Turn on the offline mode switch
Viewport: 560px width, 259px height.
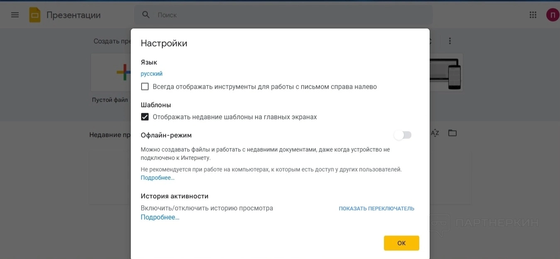(x=403, y=135)
